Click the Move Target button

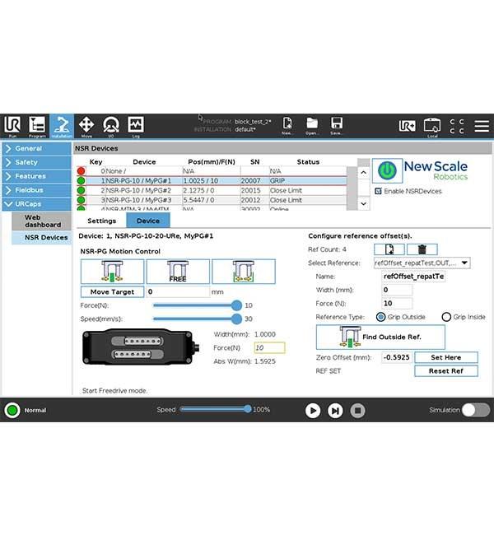[112, 291]
